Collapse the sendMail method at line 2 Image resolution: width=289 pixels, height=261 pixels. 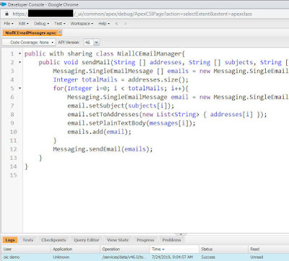(x=20, y=62)
